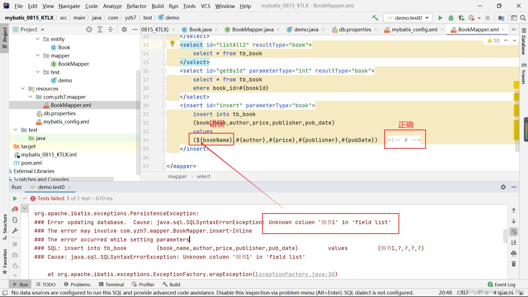Open the Refactor menu

click(x=136, y=6)
